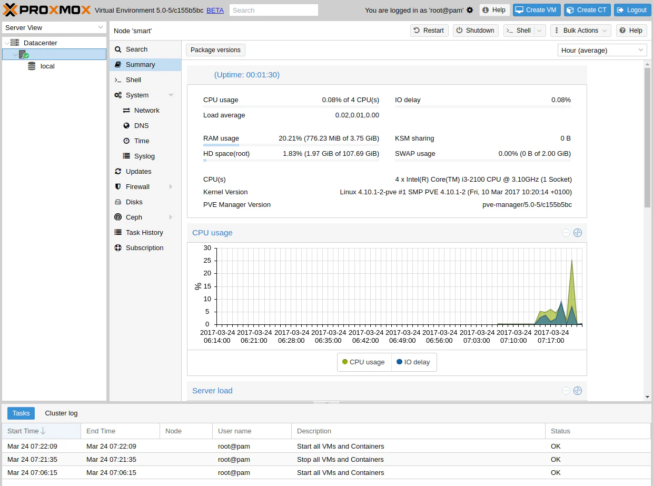Select Summary in the node side menu
Viewport: 653px width, 486px height.
point(145,65)
